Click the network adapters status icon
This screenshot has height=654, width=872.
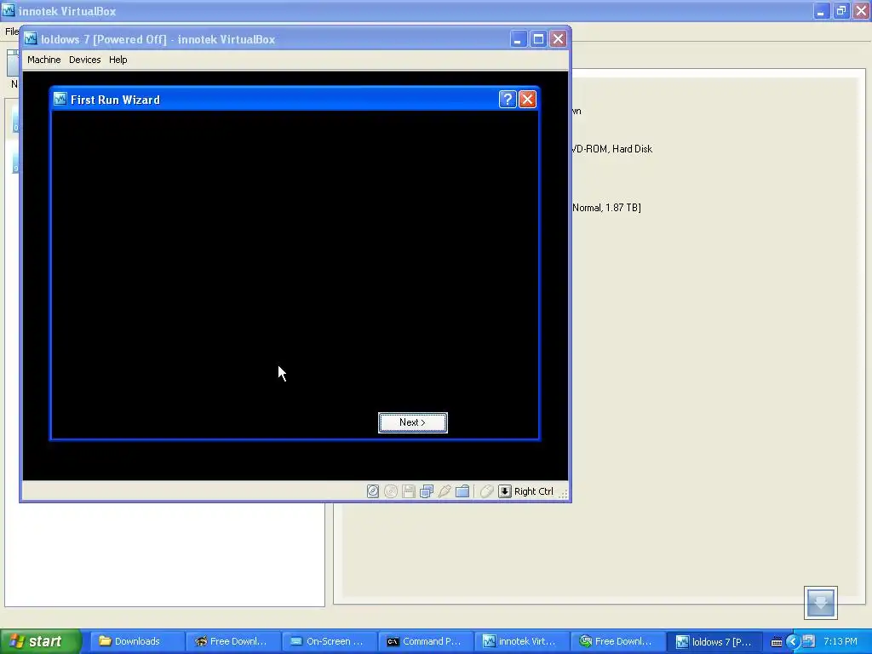coord(427,491)
